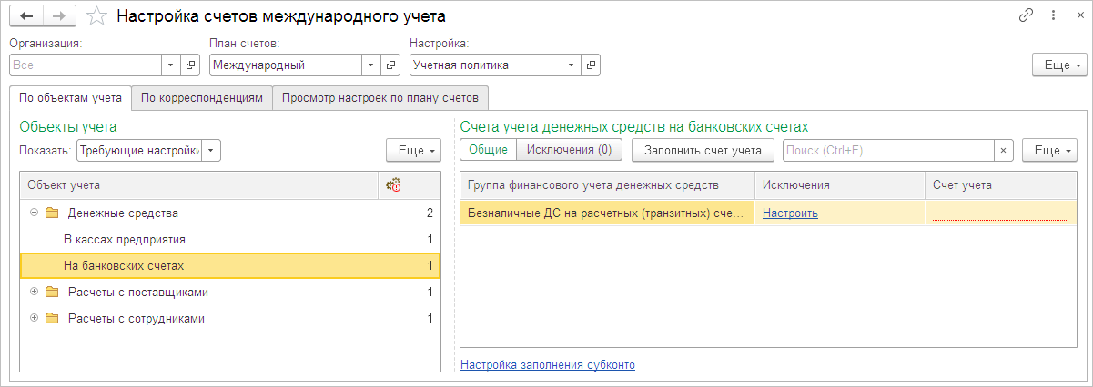Expand the Расчеты с поставщиками group
Viewport: 1093px width, 387px height.
pyautogui.click(x=35, y=293)
